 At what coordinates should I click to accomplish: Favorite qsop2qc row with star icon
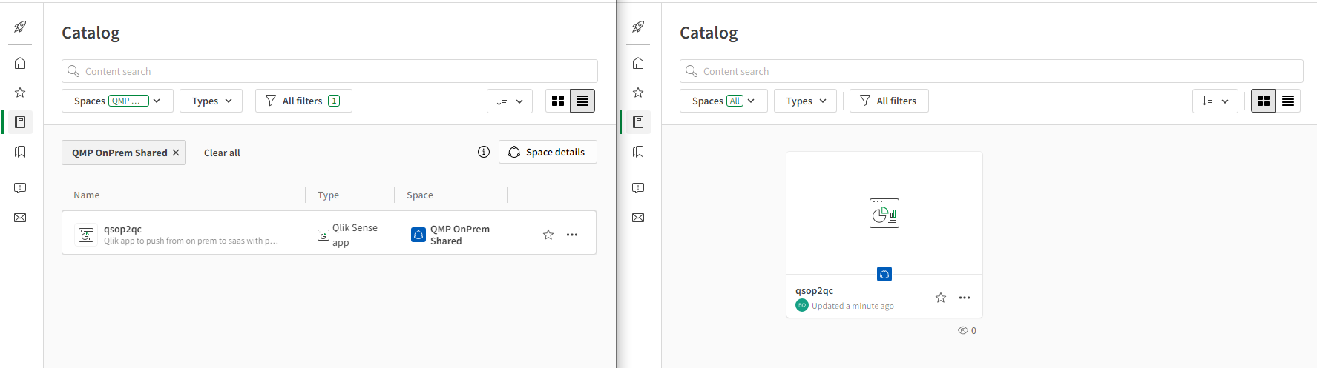[548, 235]
